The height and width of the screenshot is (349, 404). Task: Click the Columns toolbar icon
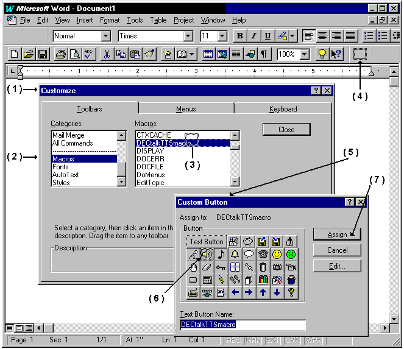pos(236,54)
